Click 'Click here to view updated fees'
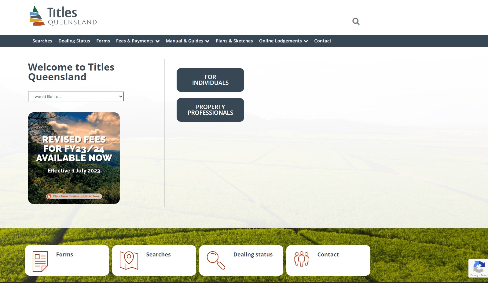This screenshot has width=488, height=283. [x=74, y=196]
